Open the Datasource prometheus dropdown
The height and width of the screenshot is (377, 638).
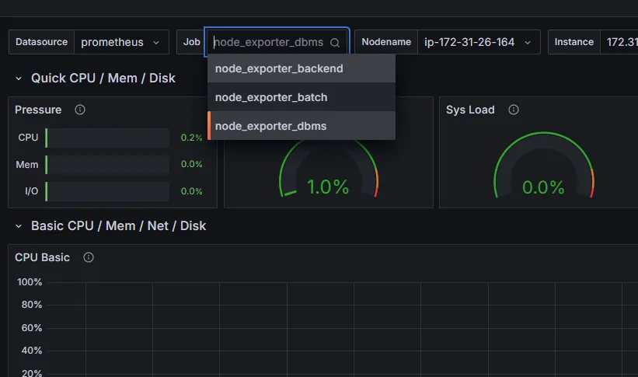pyautogui.click(x=121, y=42)
